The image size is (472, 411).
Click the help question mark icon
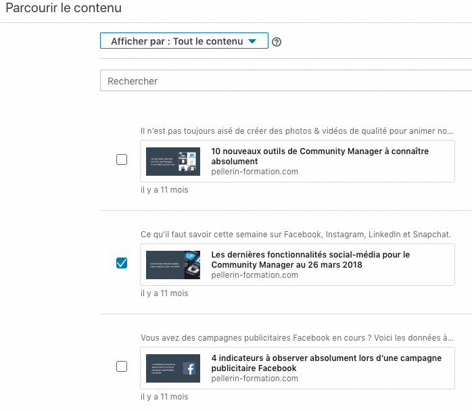point(277,42)
